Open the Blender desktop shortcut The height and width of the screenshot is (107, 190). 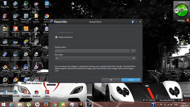point(5,68)
